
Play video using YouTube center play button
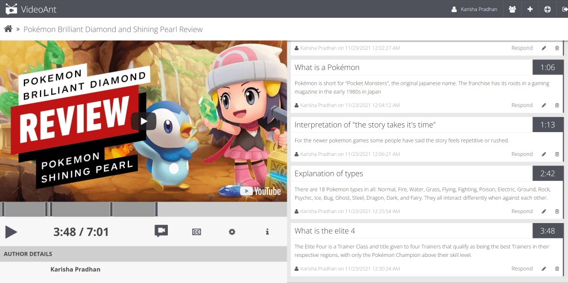pos(143,121)
